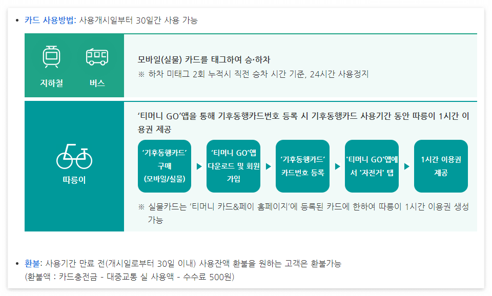Open the '기후동행카드' 구매 step box
The image size is (492, 296).
pos(165,166)
